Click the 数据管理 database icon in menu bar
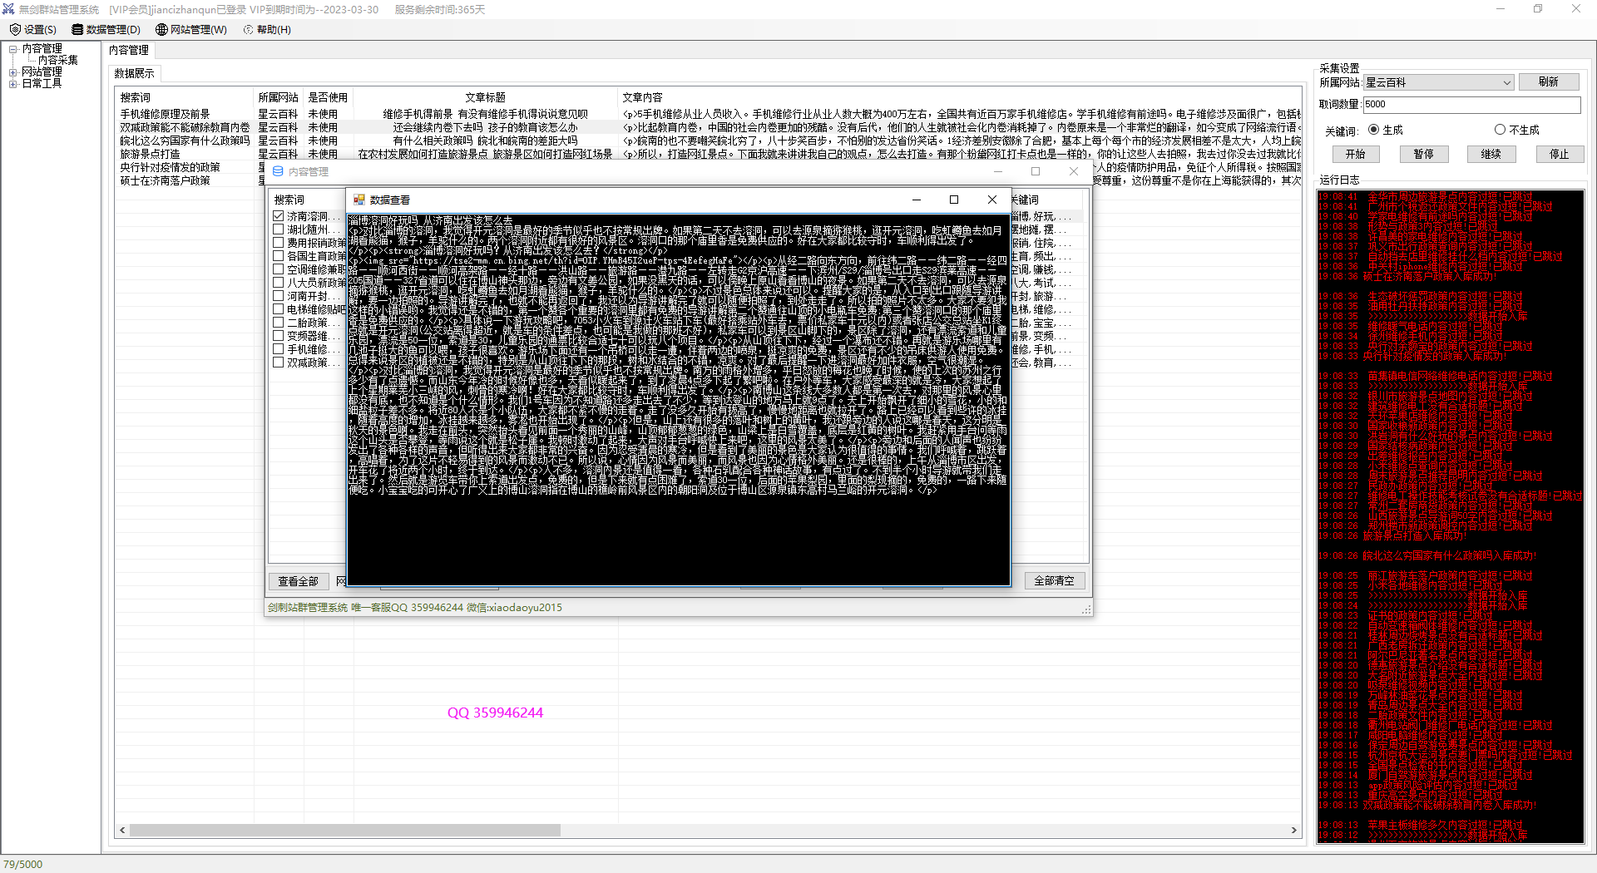Viewport: 1597px width, 873px height. [x=77, y=29]
